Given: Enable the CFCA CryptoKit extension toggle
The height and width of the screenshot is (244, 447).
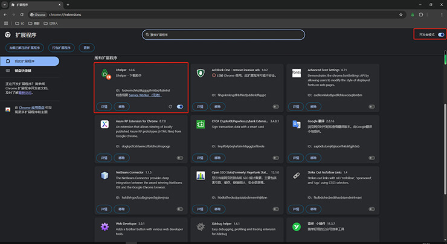Looking at the screenshot, I should (275, 158).
